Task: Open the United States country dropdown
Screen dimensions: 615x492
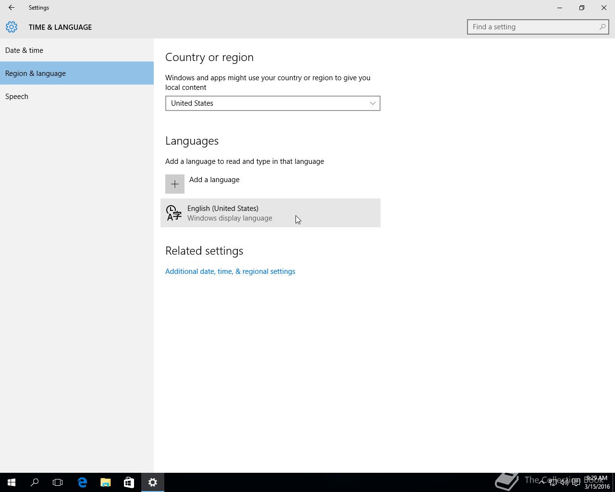Action: coord(273,103)
